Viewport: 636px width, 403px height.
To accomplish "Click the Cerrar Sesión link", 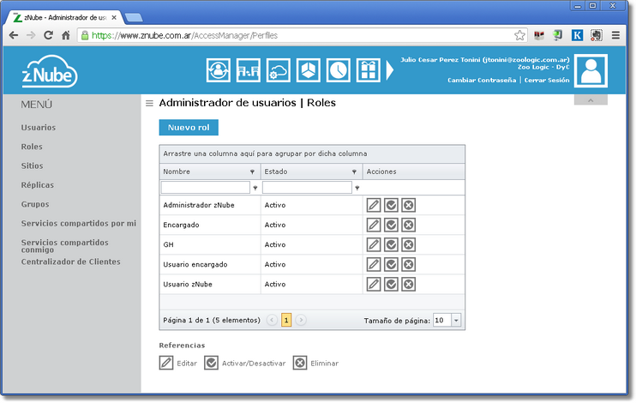I will (547, 81).
